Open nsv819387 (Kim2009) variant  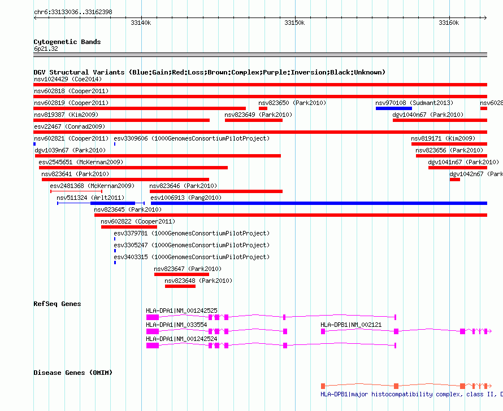tap(122, 120)
